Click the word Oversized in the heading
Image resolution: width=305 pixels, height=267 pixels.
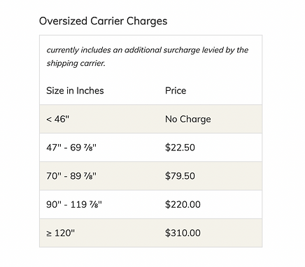coord(63,21)
